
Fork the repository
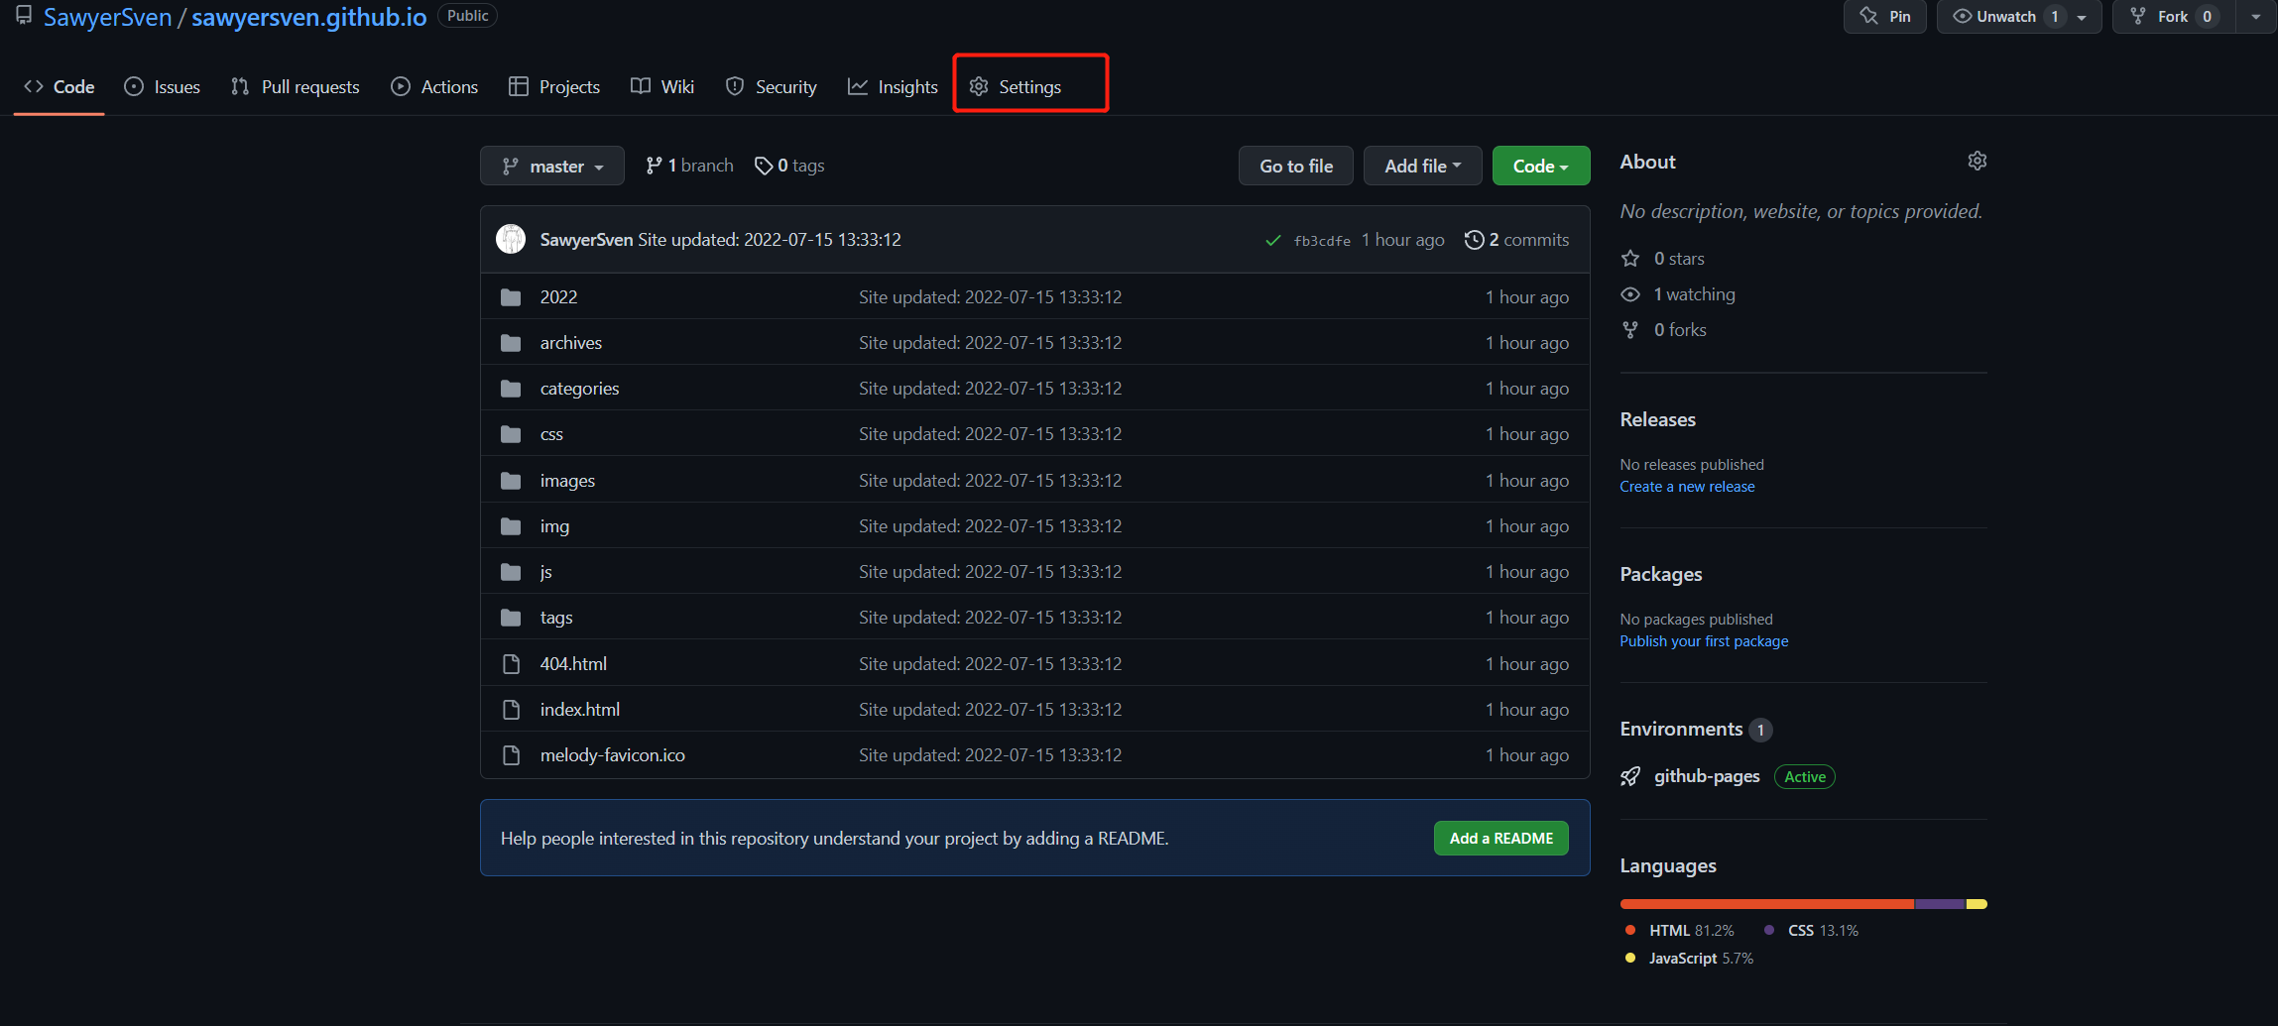click(2174, 16)
